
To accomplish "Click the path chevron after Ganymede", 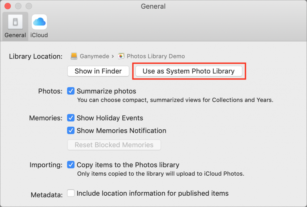I will click(x=112, y=56).
